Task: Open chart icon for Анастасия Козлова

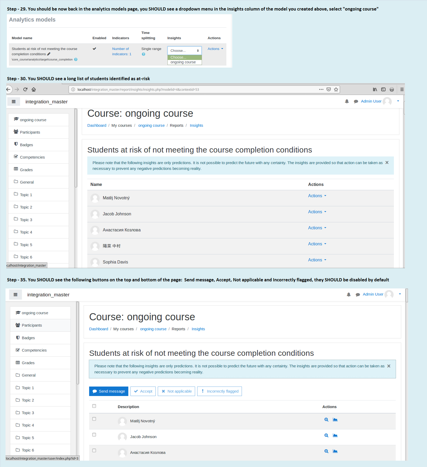Action: point(335,451)
